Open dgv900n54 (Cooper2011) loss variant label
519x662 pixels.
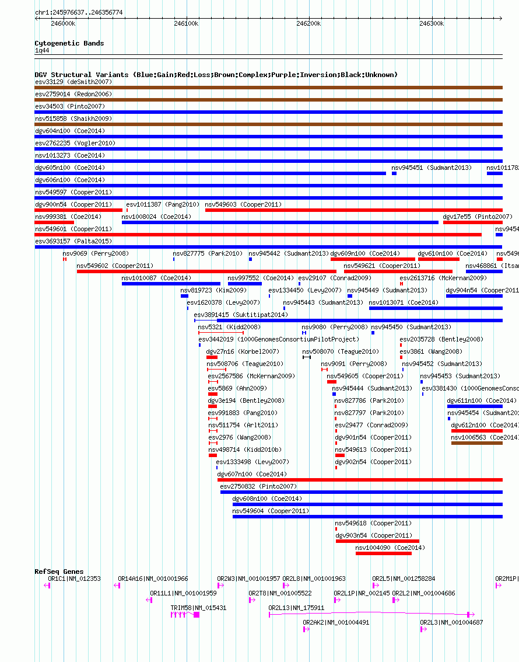(x=73, y=204)
